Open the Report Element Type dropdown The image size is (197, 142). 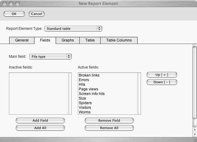[73, 29]
